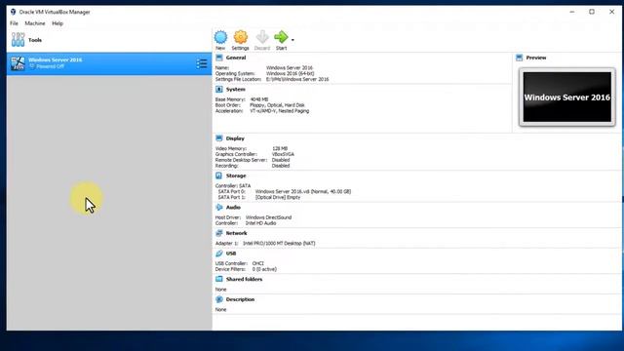This screenshot has width=624, height=351.
Task: Click the Remote Desktop Server Disabled value
Action: (281, 160)
